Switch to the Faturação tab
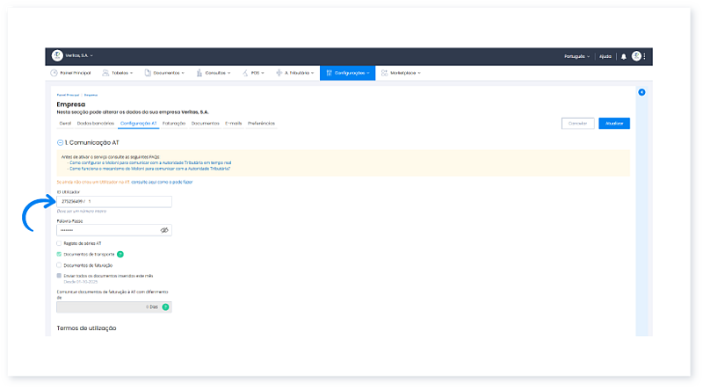The image size is (703, 389). pyautogui.click(x=176, y=124)
